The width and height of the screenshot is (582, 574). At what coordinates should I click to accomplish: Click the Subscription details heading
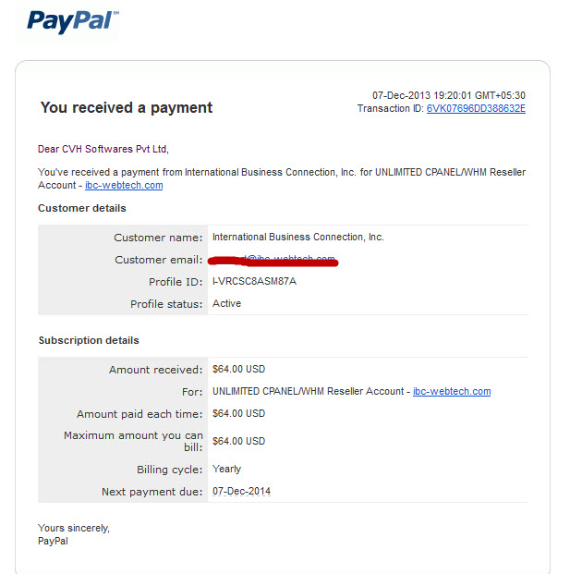[89, 340]
